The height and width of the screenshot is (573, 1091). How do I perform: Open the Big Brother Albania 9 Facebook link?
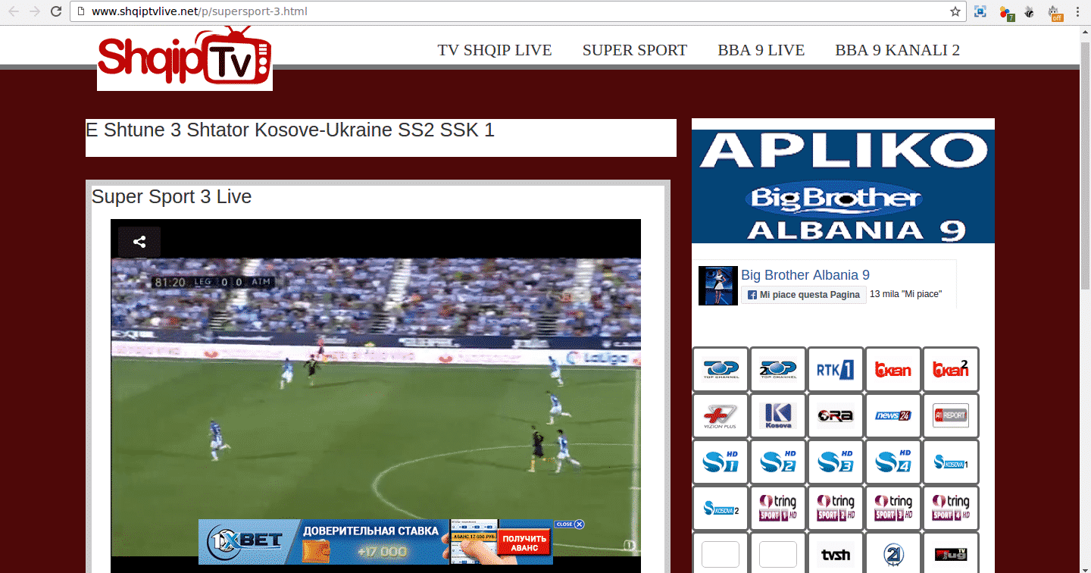tap(805, 275)
